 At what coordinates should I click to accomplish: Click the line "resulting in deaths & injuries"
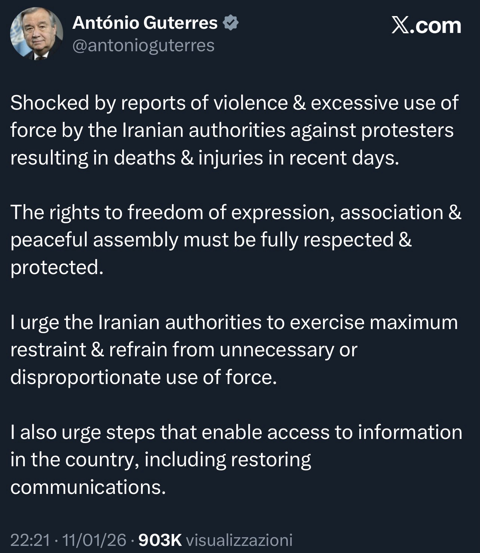point(205,158)
